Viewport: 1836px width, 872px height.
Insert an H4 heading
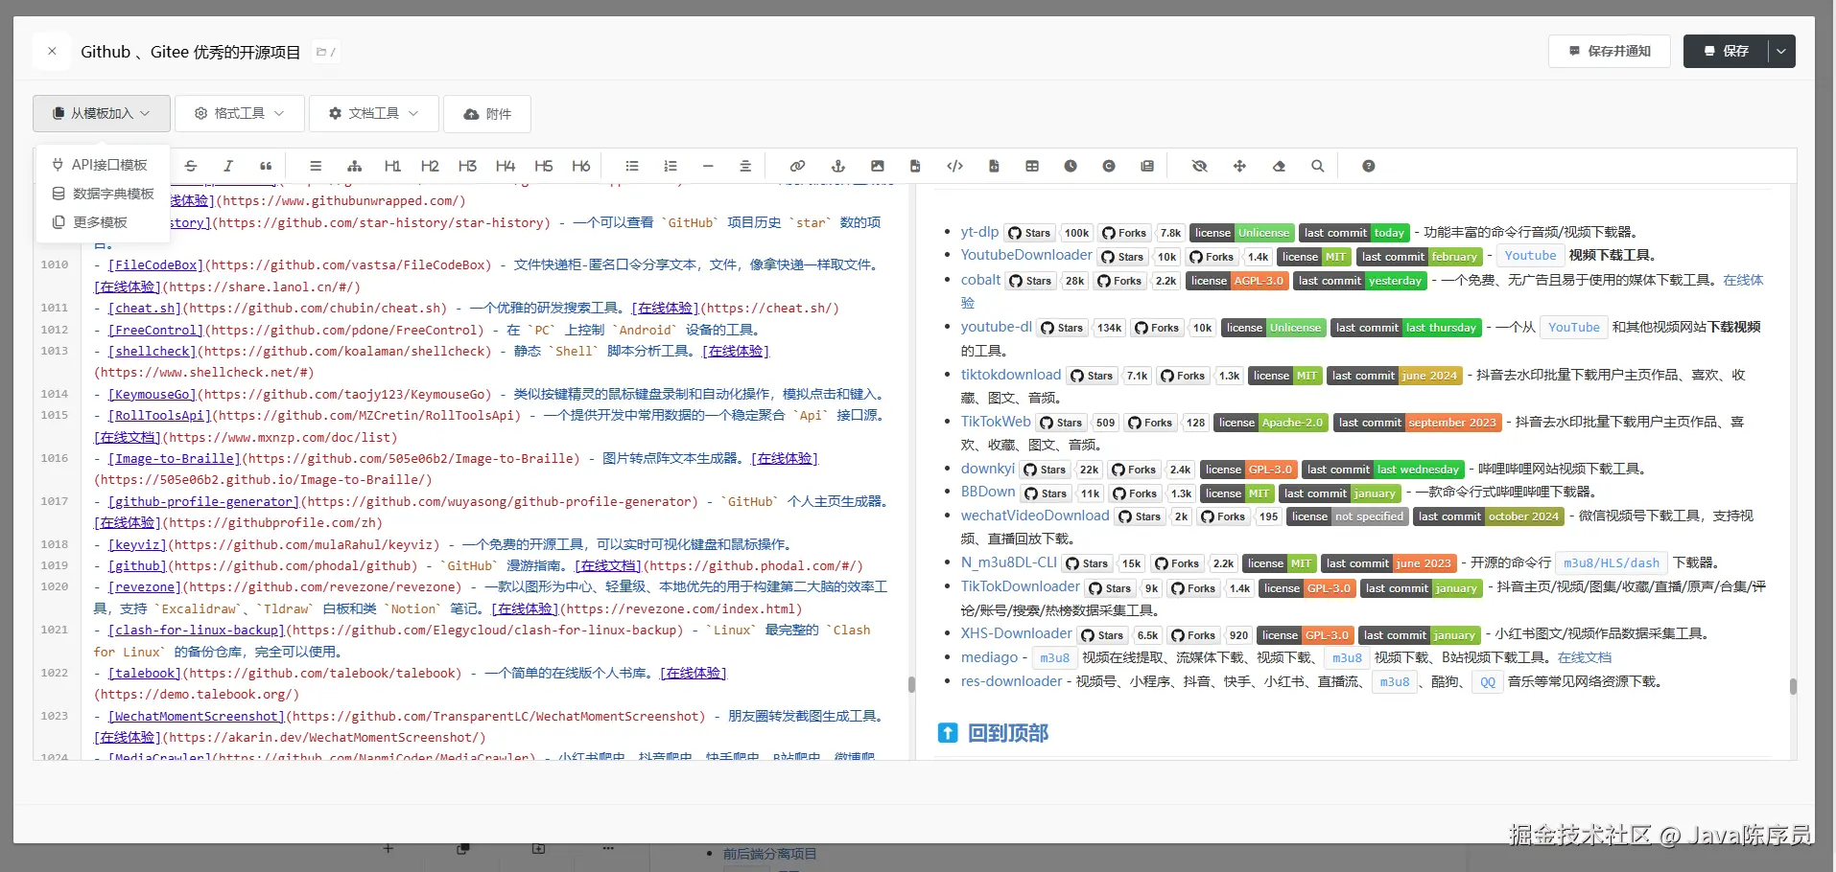coord(506,166)
